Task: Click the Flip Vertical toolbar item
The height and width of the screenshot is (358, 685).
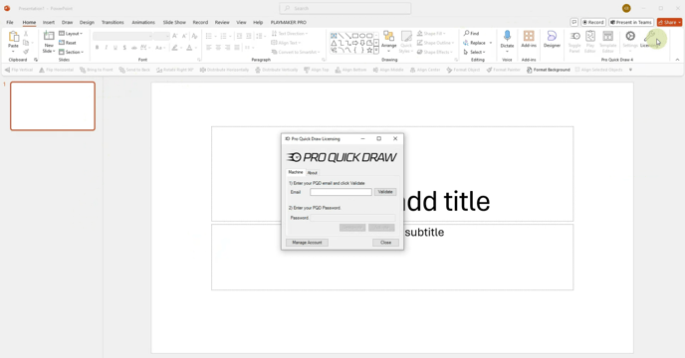Action: [x=18, y=70]
